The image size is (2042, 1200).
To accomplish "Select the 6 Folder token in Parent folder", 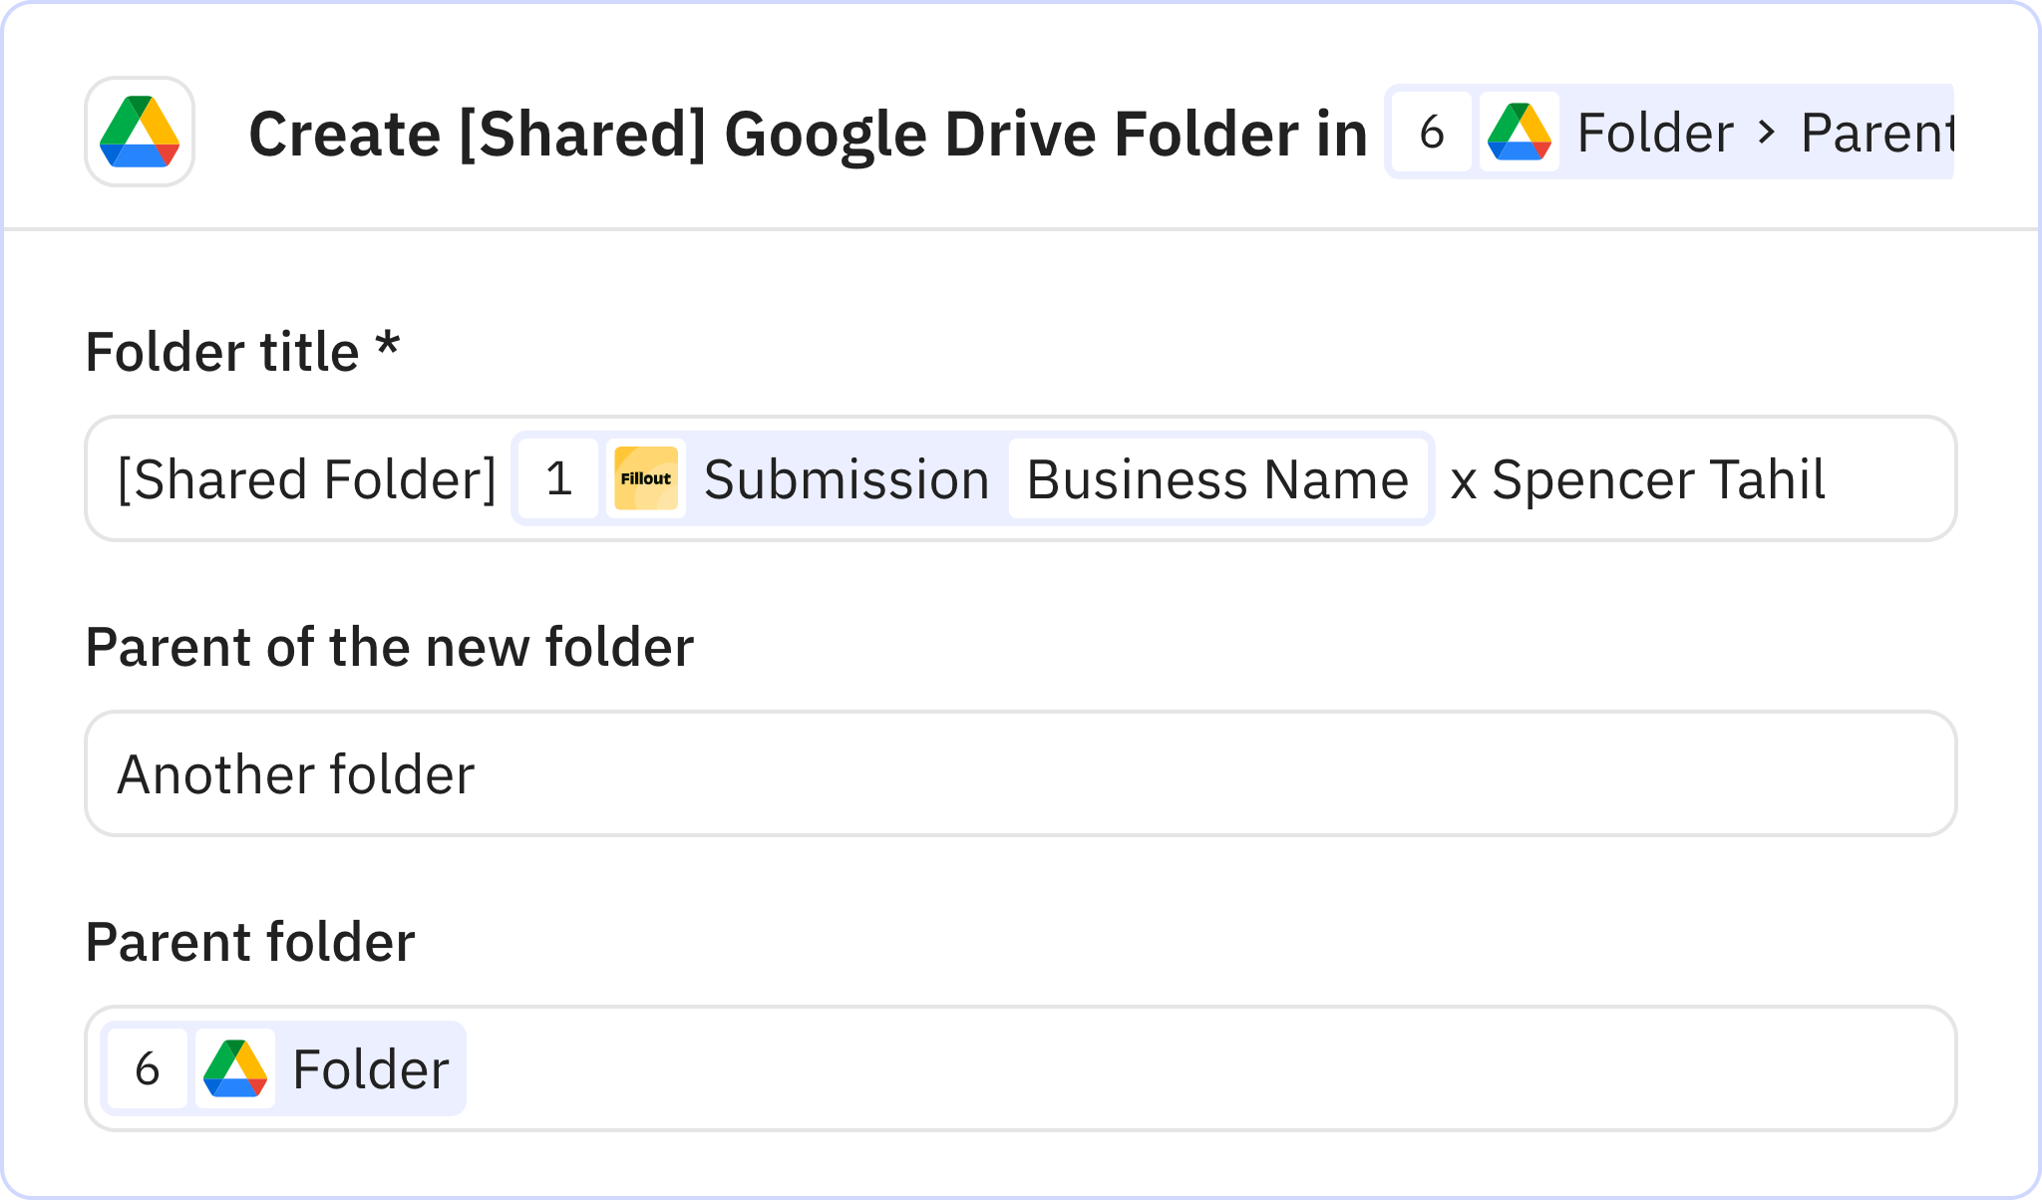I will (284, 1067).
